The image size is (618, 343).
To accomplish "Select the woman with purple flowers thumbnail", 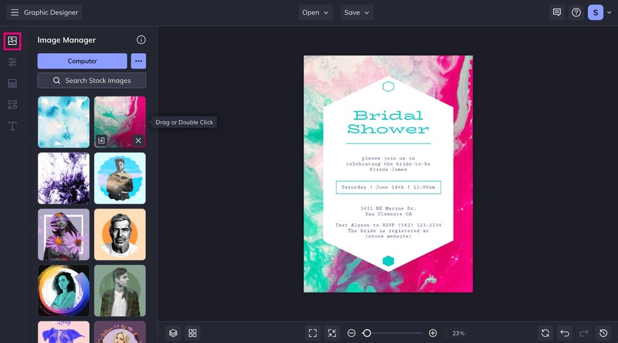I will (64, 234).
